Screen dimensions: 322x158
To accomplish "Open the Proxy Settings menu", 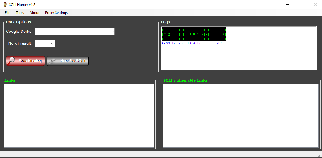I will 56,13.
